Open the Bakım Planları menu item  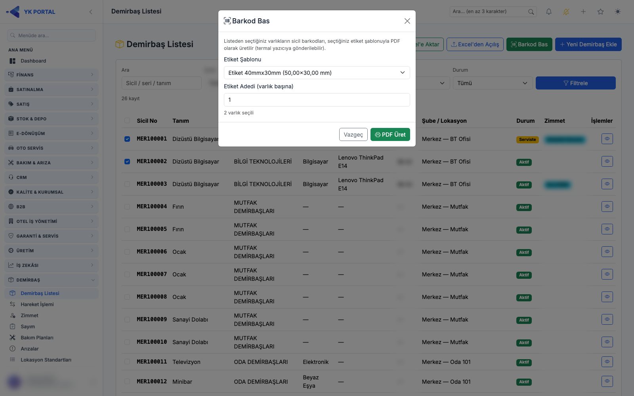(37, 338)
